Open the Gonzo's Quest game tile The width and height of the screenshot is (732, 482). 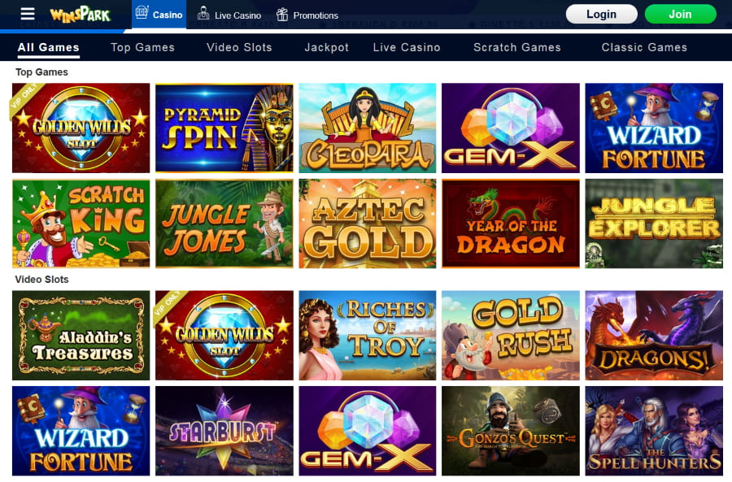[x=511, y=431]
